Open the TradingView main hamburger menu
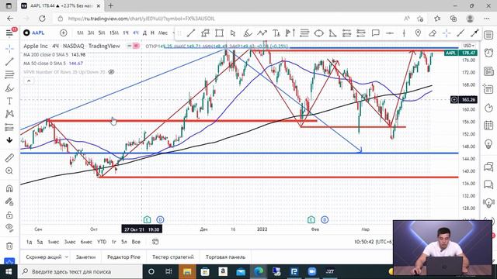 pyautogui.click(x=9, y=33)
